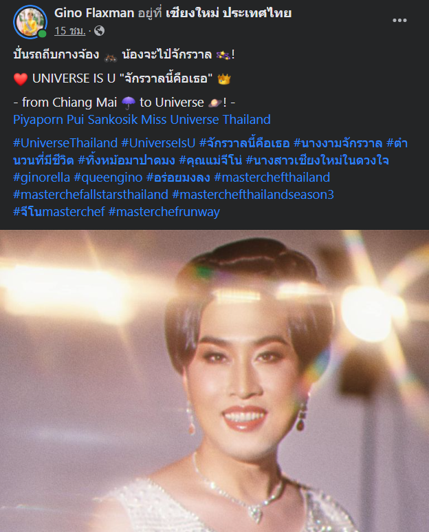Open the post options three-dot menu
429x532 pixels.
pyautogui.click(x=399, y=21)
